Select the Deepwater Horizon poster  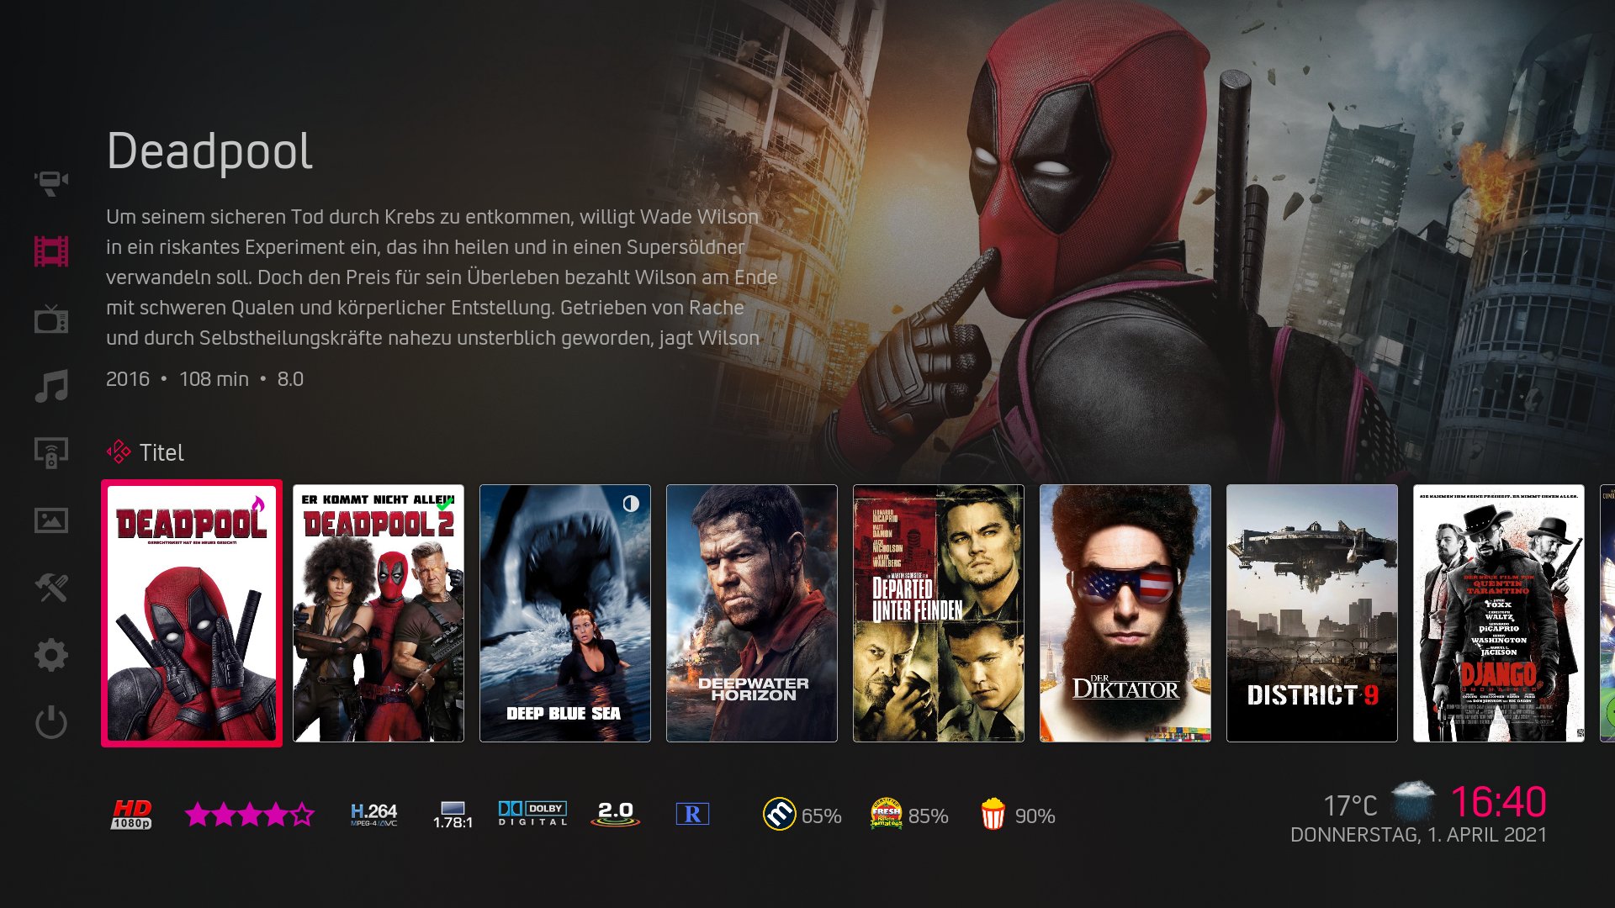tap(752, 614)
